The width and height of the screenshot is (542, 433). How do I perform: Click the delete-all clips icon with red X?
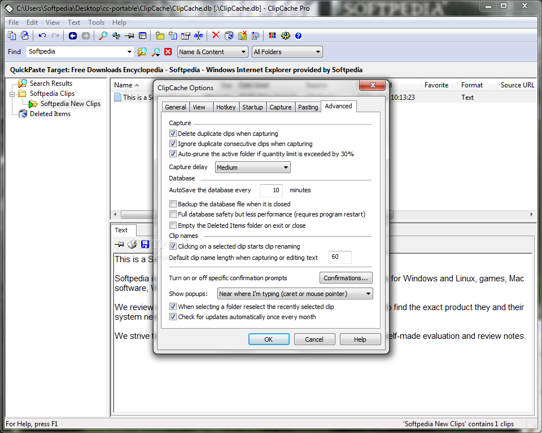pyautogui.click(x=242, y=36)
